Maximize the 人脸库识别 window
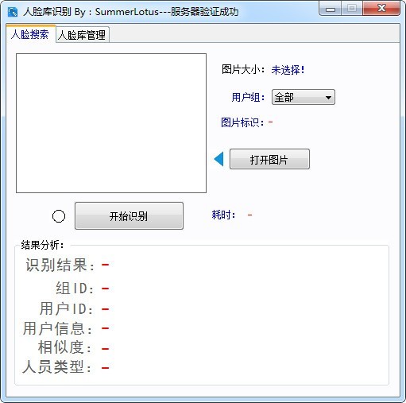The image size is (406, 403). [352, 9]
